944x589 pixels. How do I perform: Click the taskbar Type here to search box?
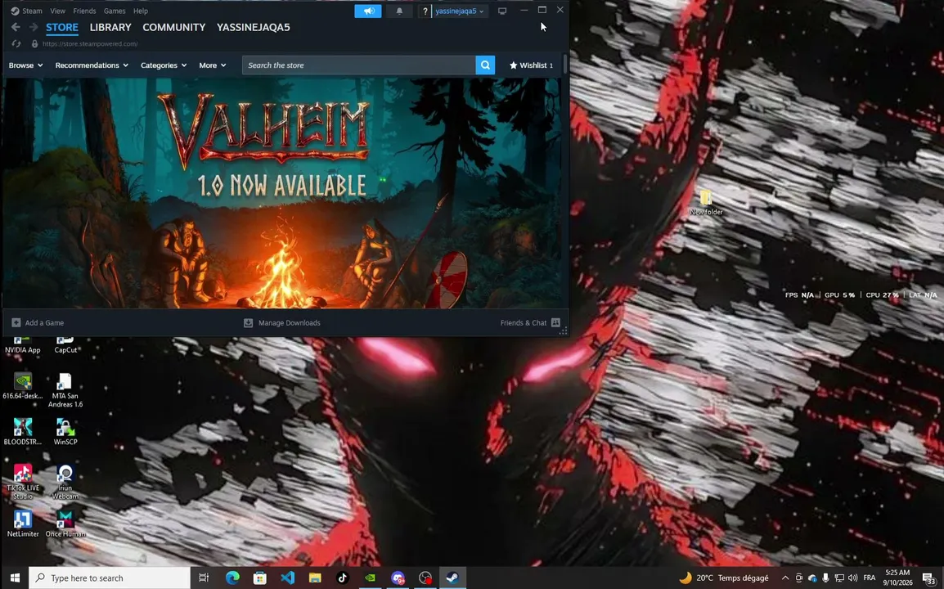click(110, 578)
